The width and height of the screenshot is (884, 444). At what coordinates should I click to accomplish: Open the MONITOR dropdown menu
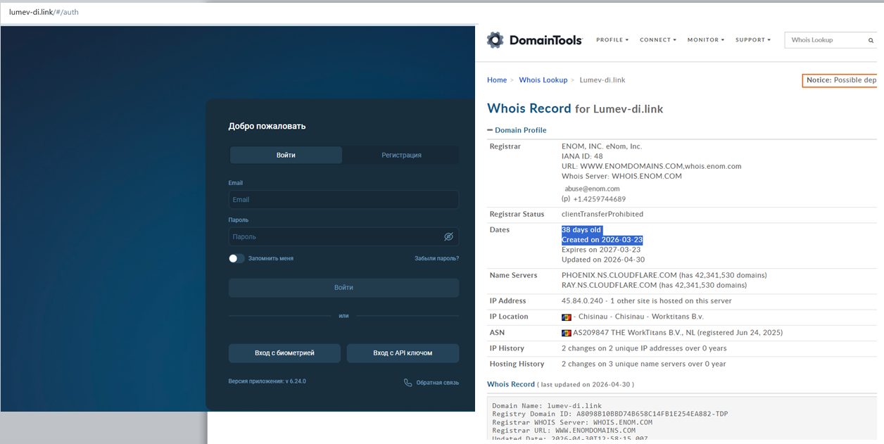pos(706,40)
